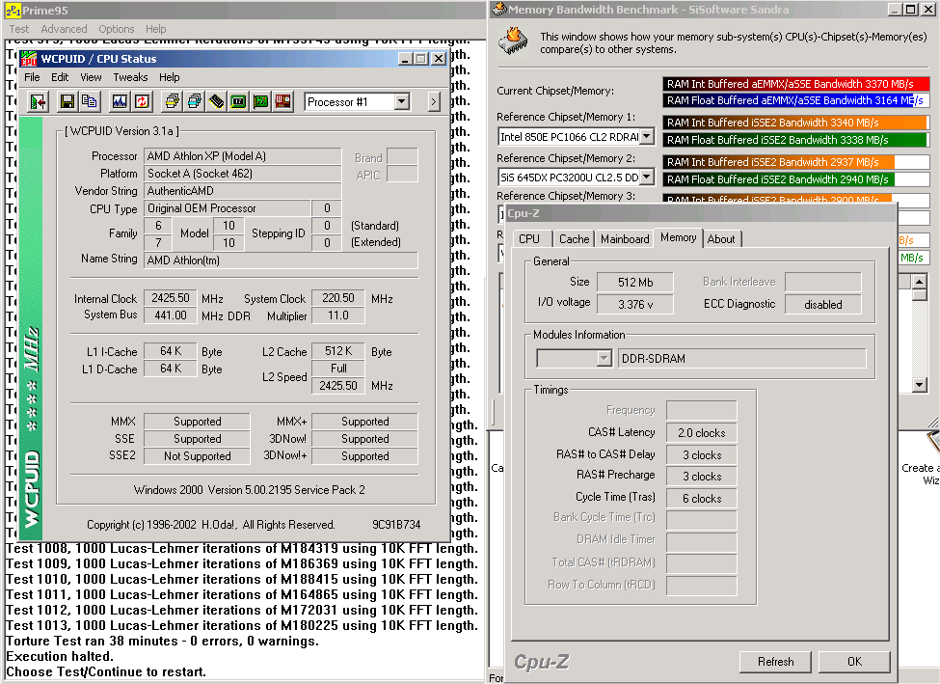The width and height of the screenshot is (940, 684).
Task: Click the red refresh arrows icon
Action: 142,101
